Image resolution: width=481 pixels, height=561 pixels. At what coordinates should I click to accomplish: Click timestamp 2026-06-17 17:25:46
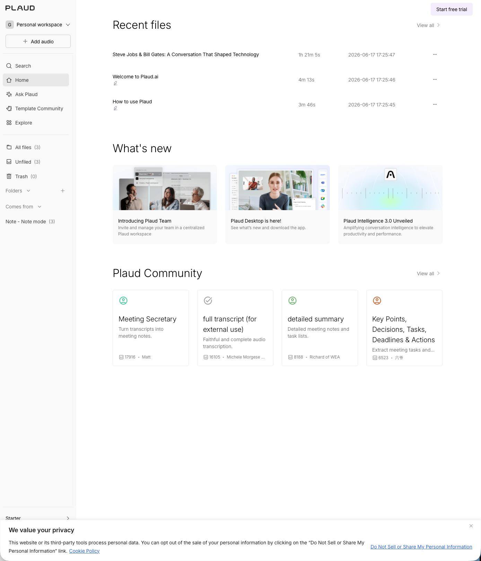click(371, 80)
